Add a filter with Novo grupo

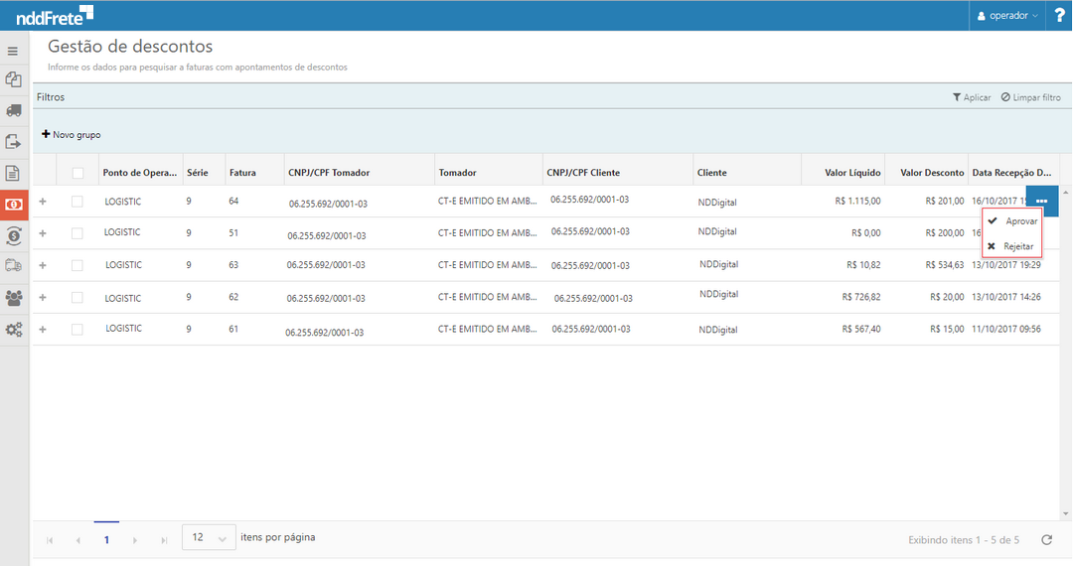pos(71,135)
